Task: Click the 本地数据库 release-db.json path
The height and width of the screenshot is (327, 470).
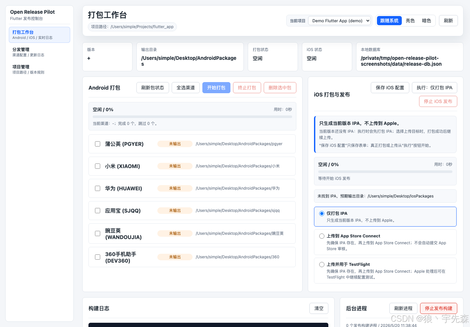Action: pyautogui.click(x=401, y=61)
